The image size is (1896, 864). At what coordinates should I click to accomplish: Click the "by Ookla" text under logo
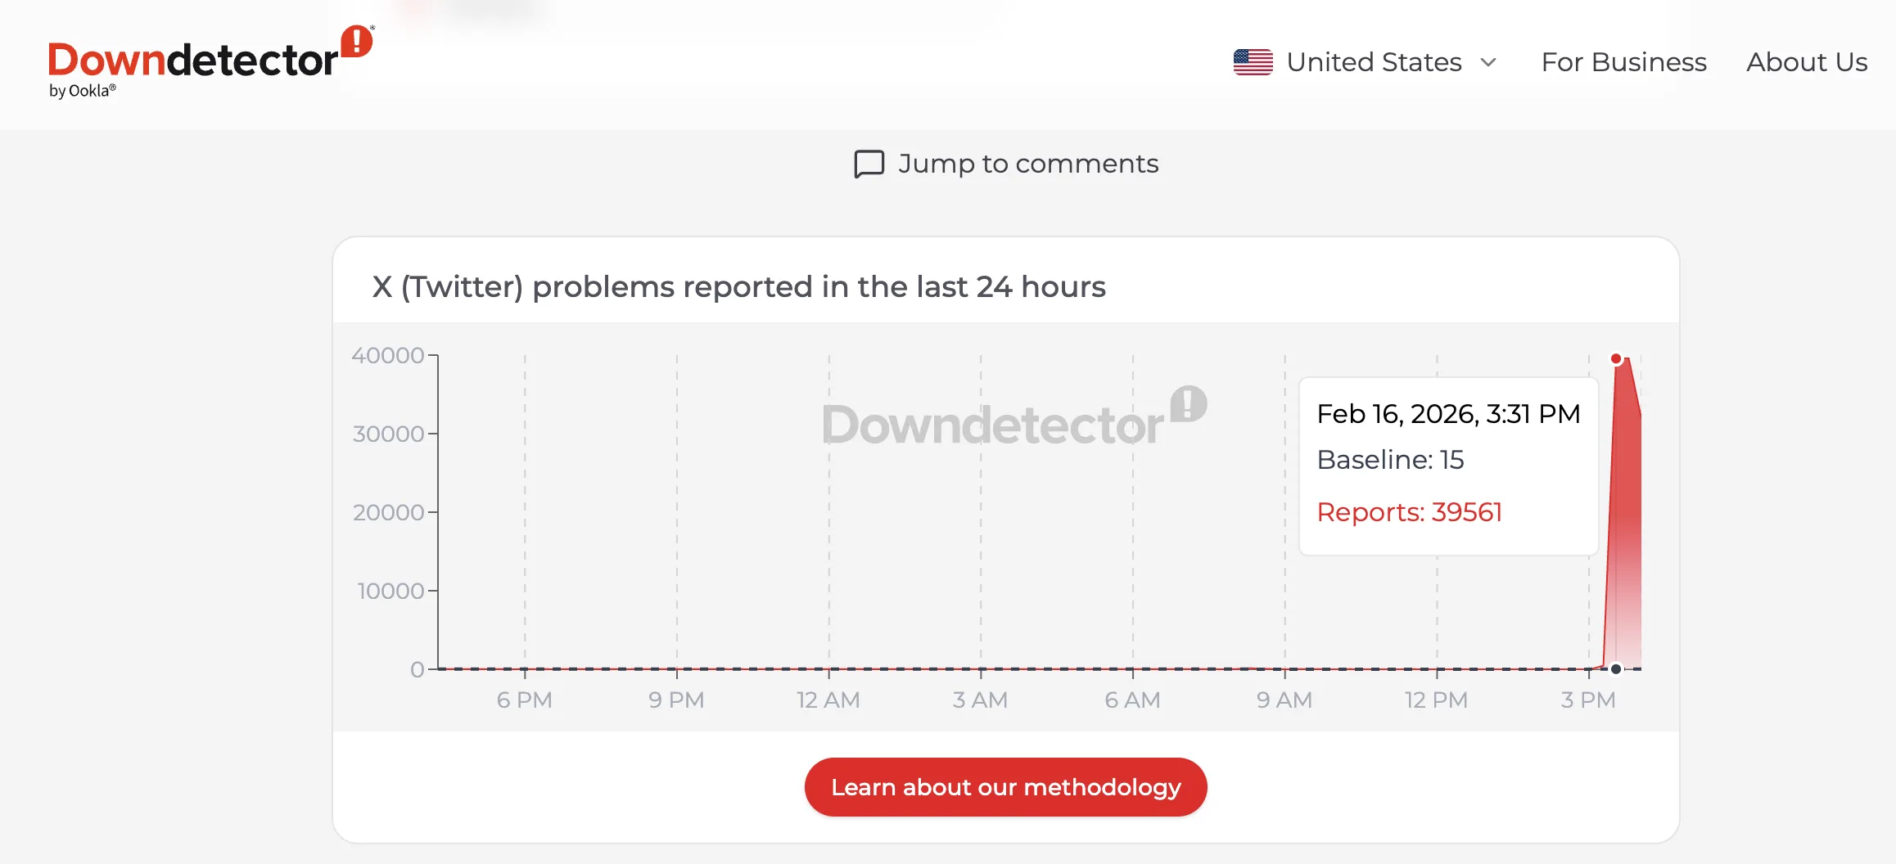coord(82,91)
